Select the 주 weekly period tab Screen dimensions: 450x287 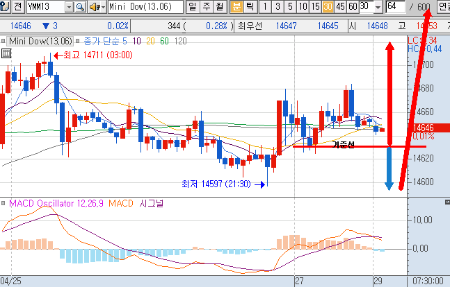click(x=205, y=7)
